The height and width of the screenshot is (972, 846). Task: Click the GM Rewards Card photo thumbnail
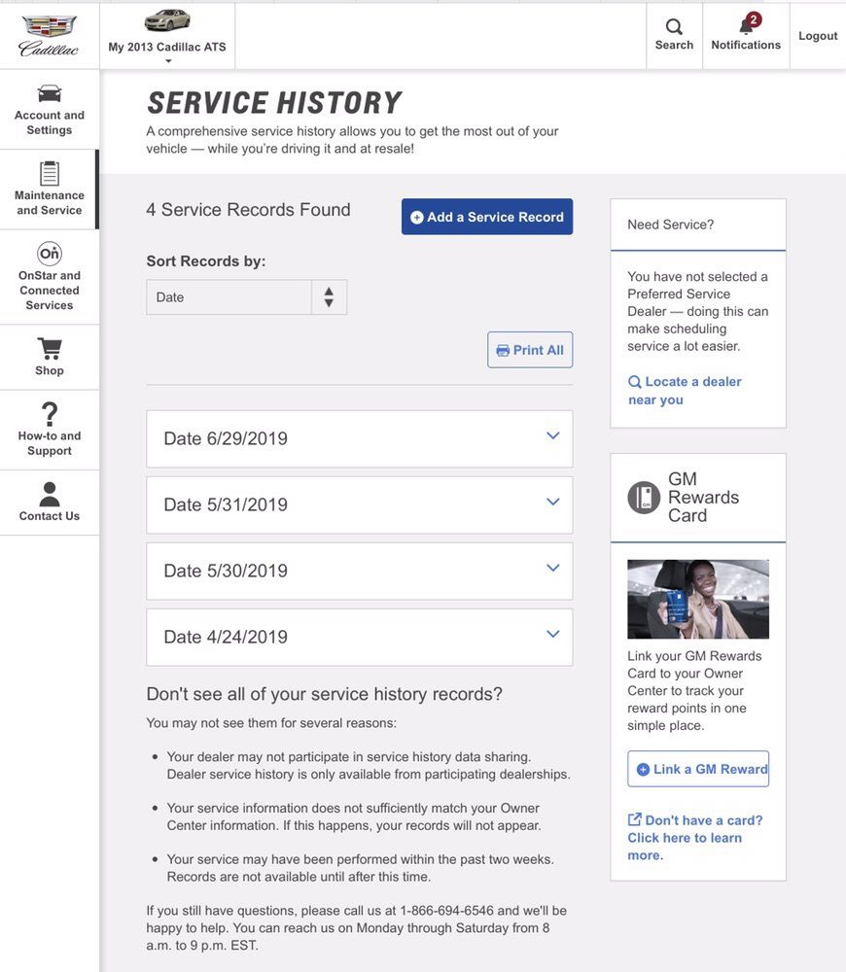(x=698, y=599)
